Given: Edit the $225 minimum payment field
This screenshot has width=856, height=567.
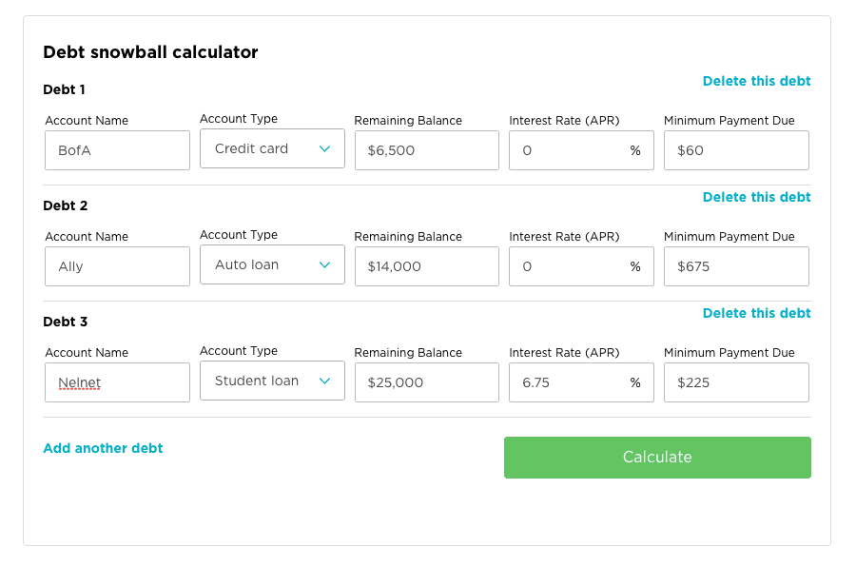Looking at the screenshot, I should coord(736,382).
